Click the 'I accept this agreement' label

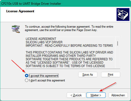[x=44, y=76]
